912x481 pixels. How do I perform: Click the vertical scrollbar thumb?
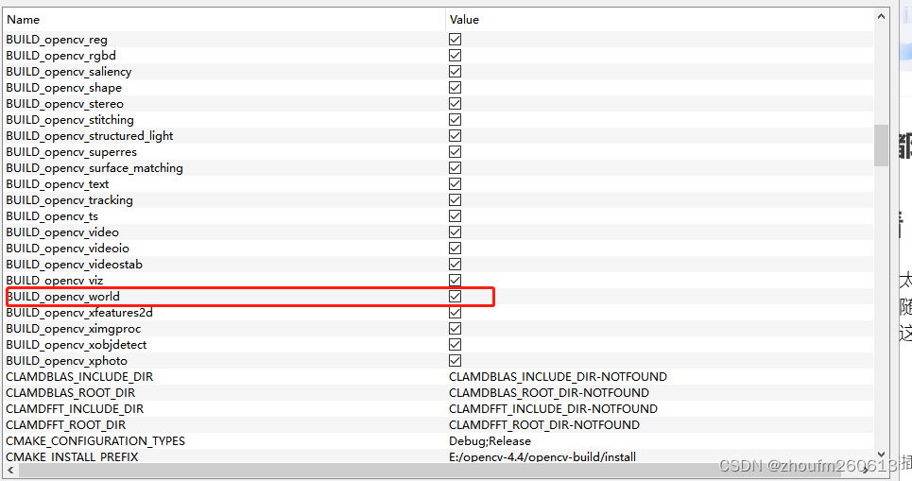(881, 145)
